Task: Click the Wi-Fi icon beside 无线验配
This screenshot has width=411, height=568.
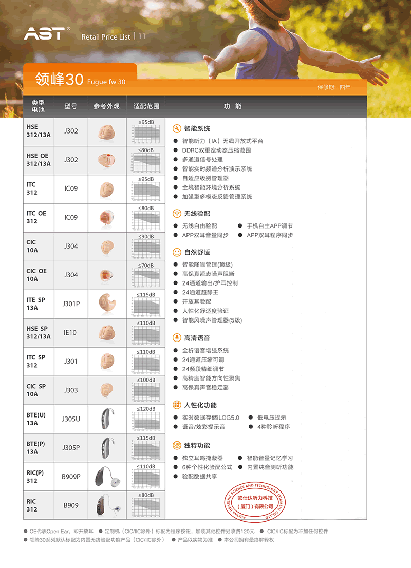Action: click(x=177, y=213)
